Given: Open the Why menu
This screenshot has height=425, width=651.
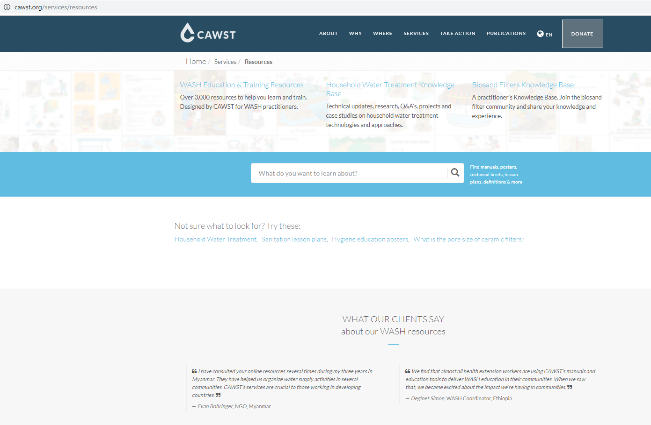Looking at the screenshot, I should [355, 34].
